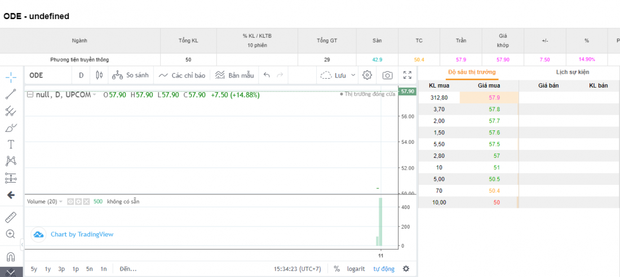Set time range to 1p

pos(76,269)
